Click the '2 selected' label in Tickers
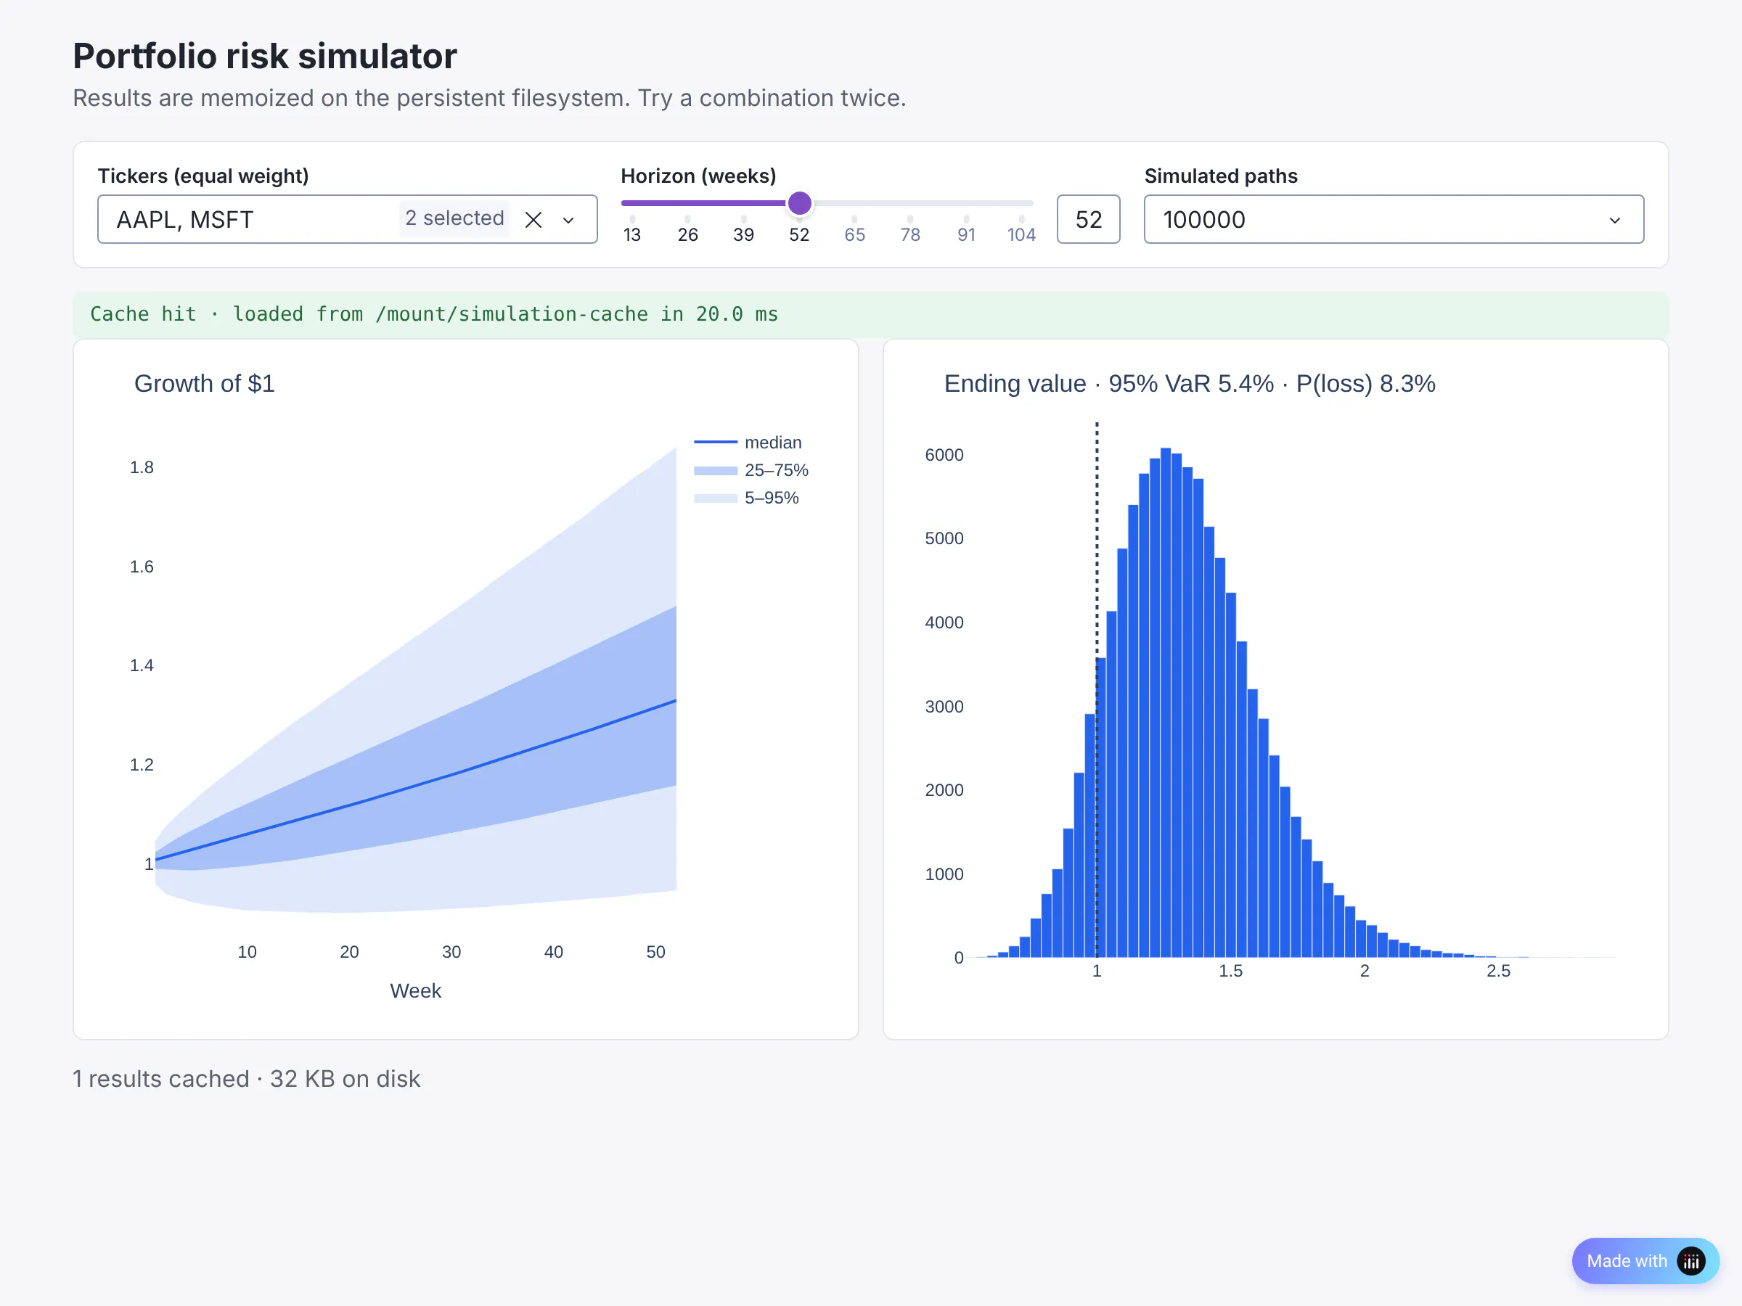 click(454, 218)
